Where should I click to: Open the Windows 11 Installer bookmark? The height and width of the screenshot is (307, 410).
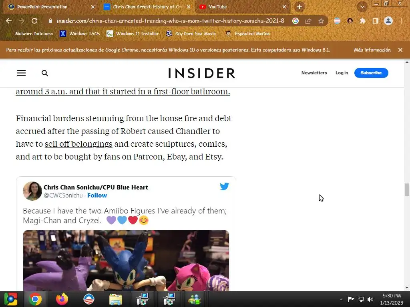point(133,34)
